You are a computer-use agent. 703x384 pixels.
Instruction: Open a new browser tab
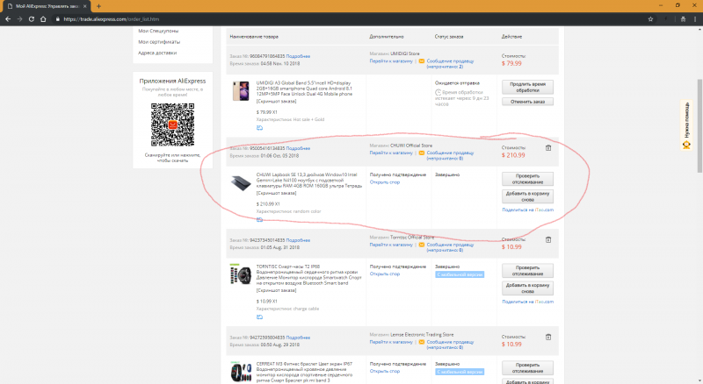click(98, 6)
